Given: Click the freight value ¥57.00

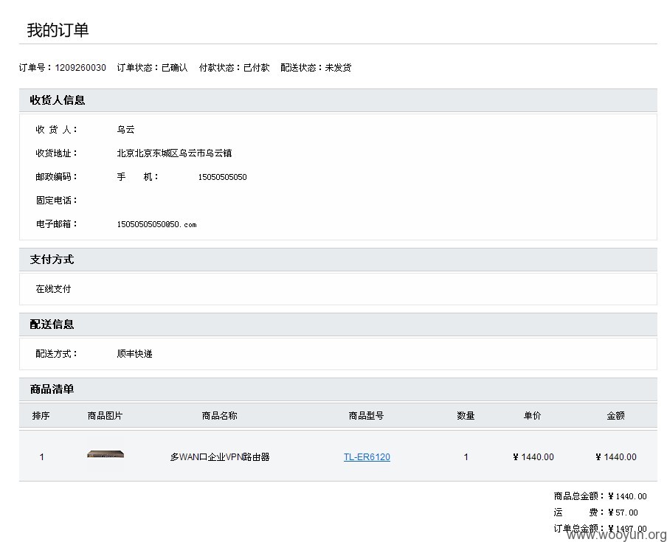Looking at the screenshot, I should 623,513.
